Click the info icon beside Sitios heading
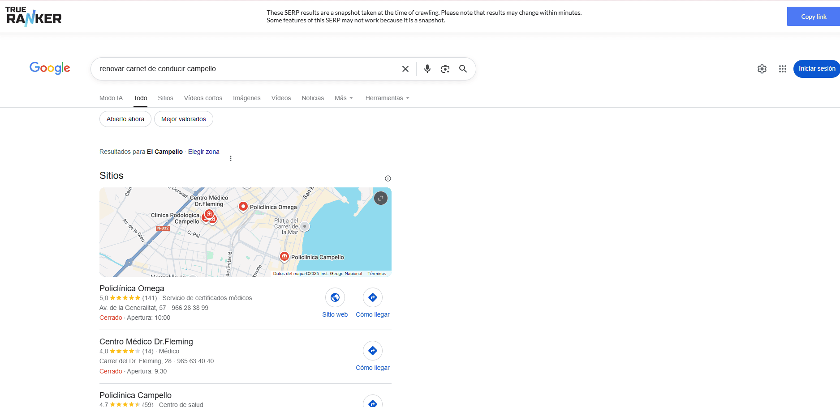 click(x=388, y=178)
